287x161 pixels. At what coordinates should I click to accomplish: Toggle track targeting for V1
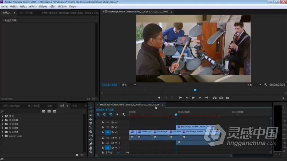pyautogui.click(x=107, y=132)
